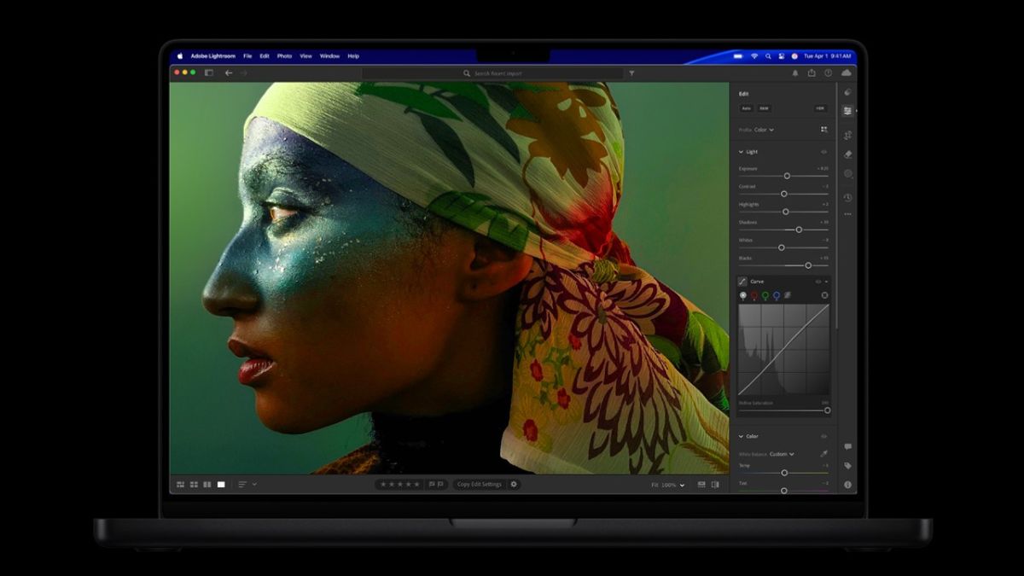
Task: Click Copy Edit Settings button
Action: tap(479, 485)
